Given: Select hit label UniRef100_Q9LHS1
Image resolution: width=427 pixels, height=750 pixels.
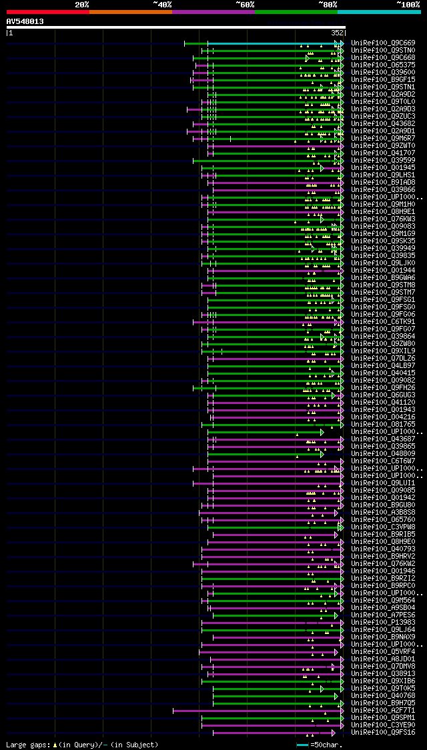Looking at the screenshot, I should (x=383, y=175).
